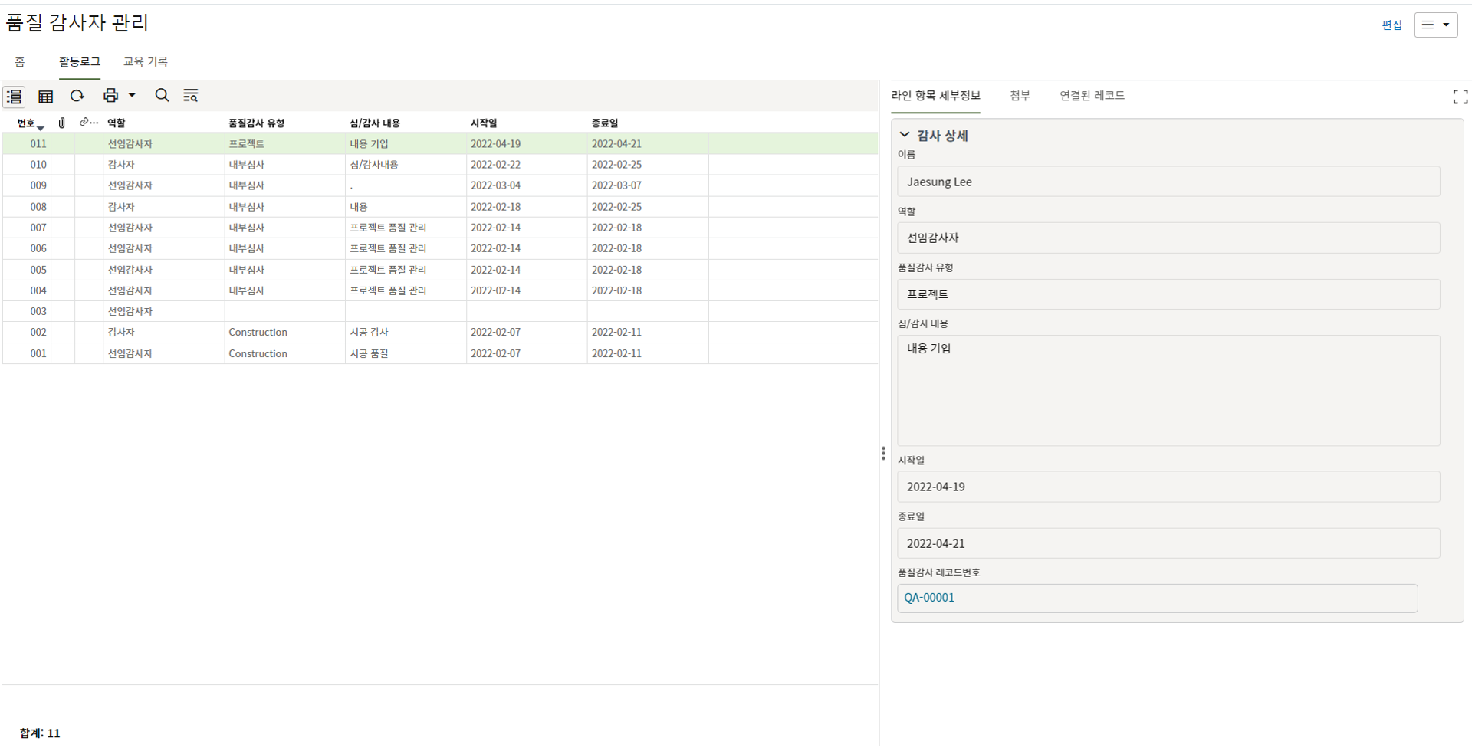Open the QA-00001 record link
Image resolution: width=1472 pixels, height=751 pixels.
(x=929, y=598)
